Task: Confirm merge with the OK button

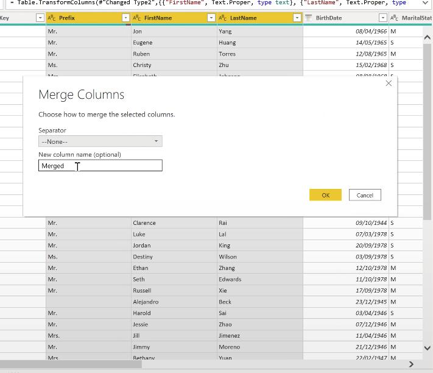Action: coord(325,195)
